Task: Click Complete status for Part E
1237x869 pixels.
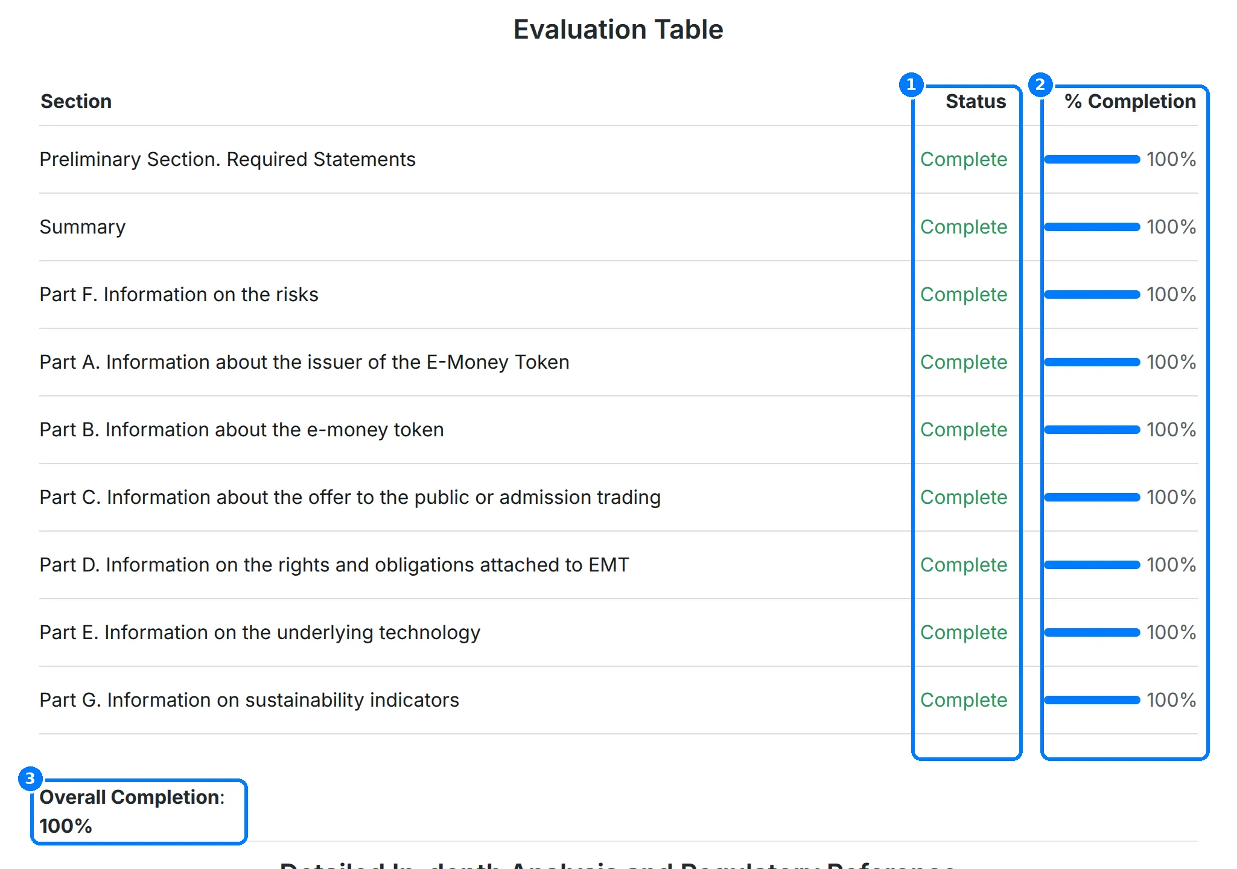Action: pos(964,632)
